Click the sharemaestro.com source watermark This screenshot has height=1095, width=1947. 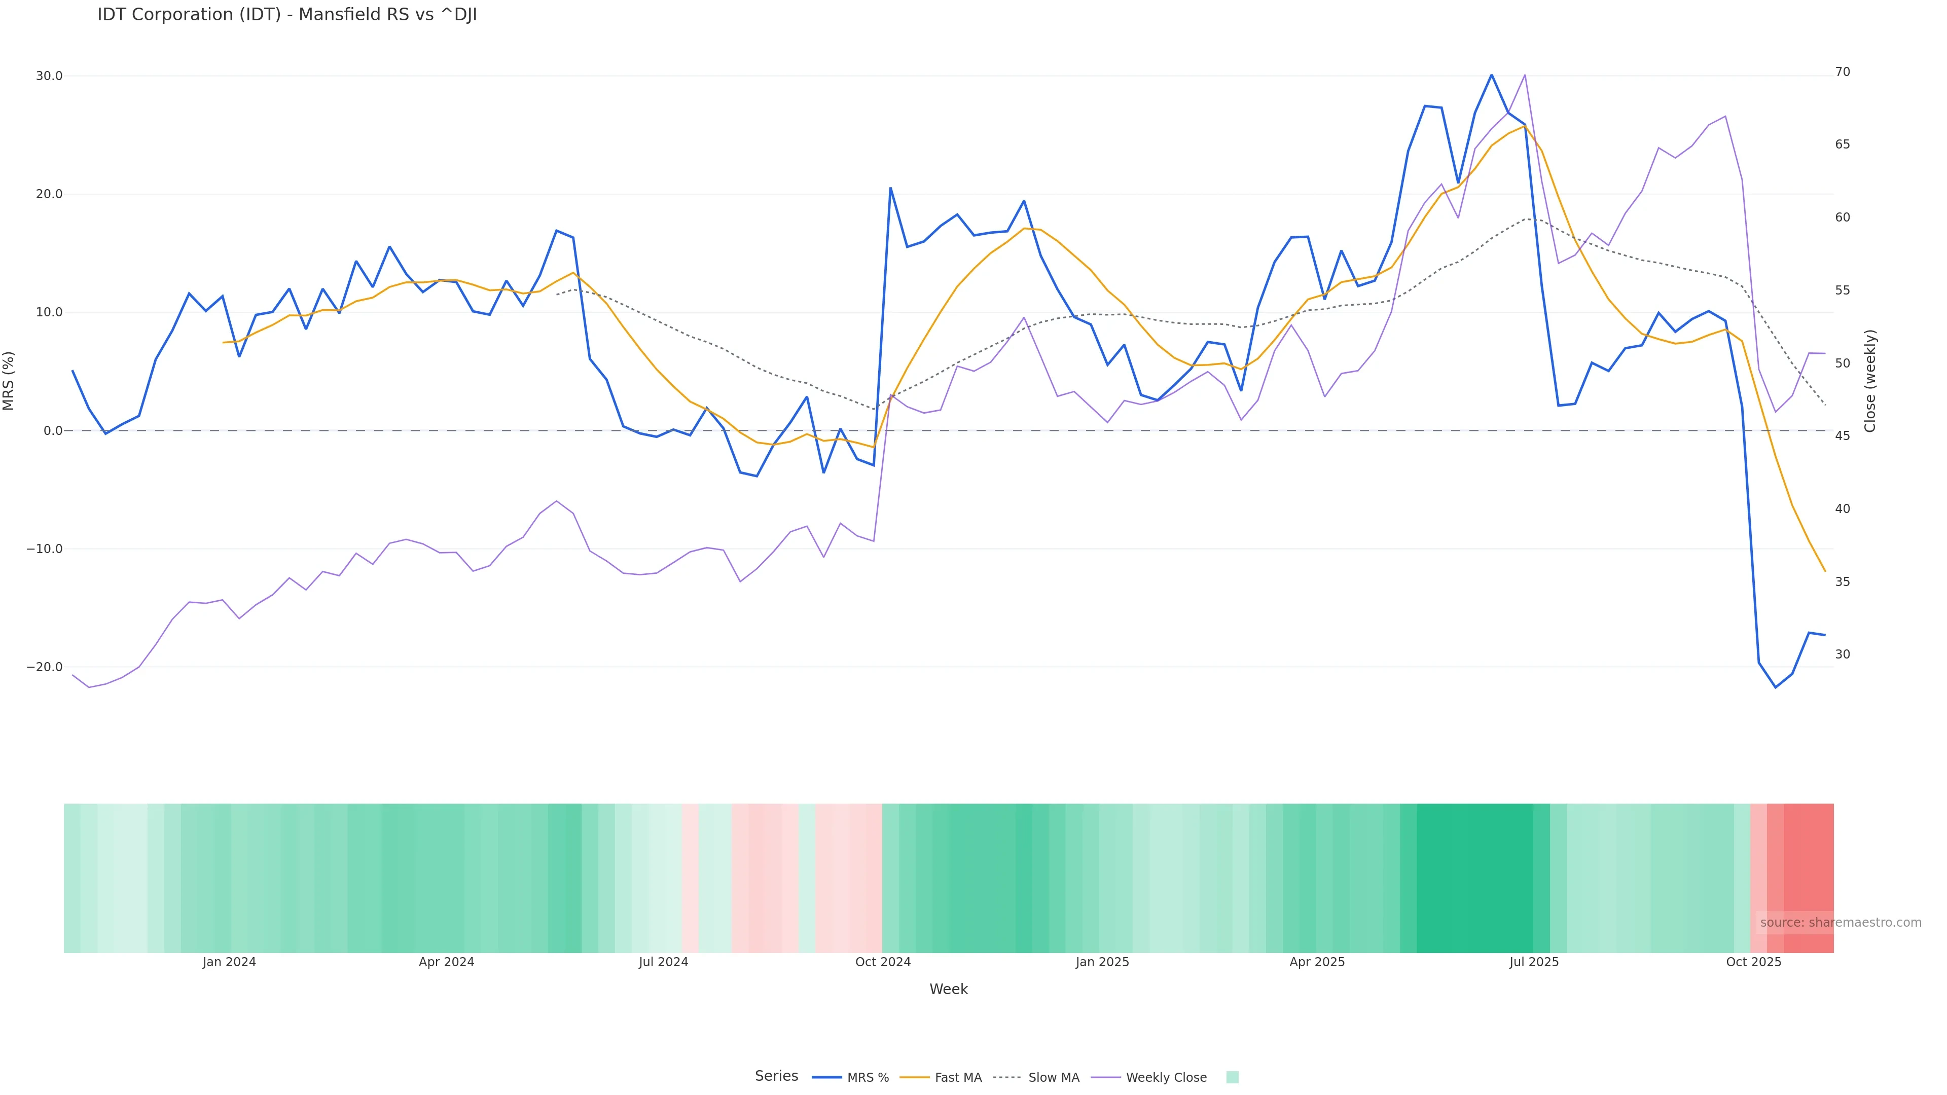[1840, 923]
